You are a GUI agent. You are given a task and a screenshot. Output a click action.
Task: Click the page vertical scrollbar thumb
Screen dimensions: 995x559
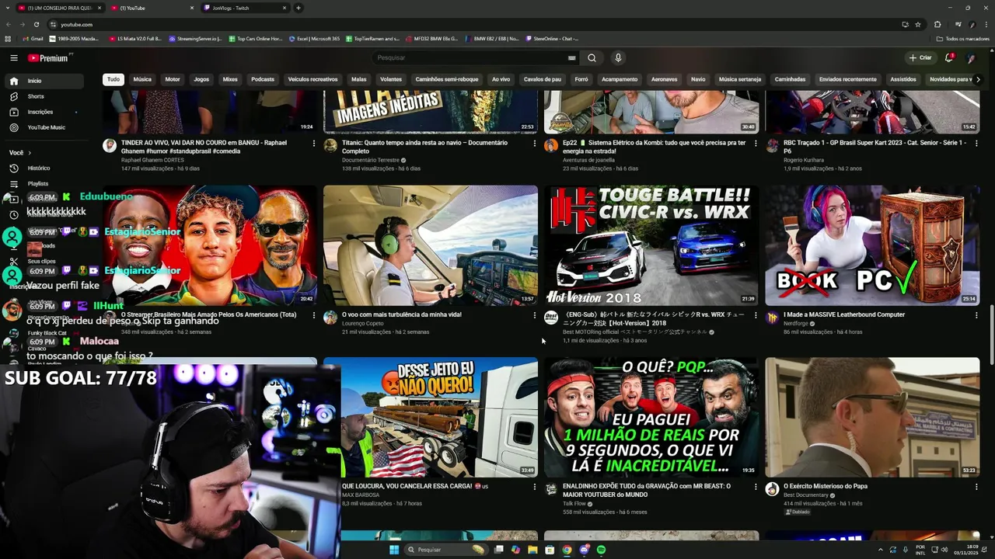tap(990, 335)
